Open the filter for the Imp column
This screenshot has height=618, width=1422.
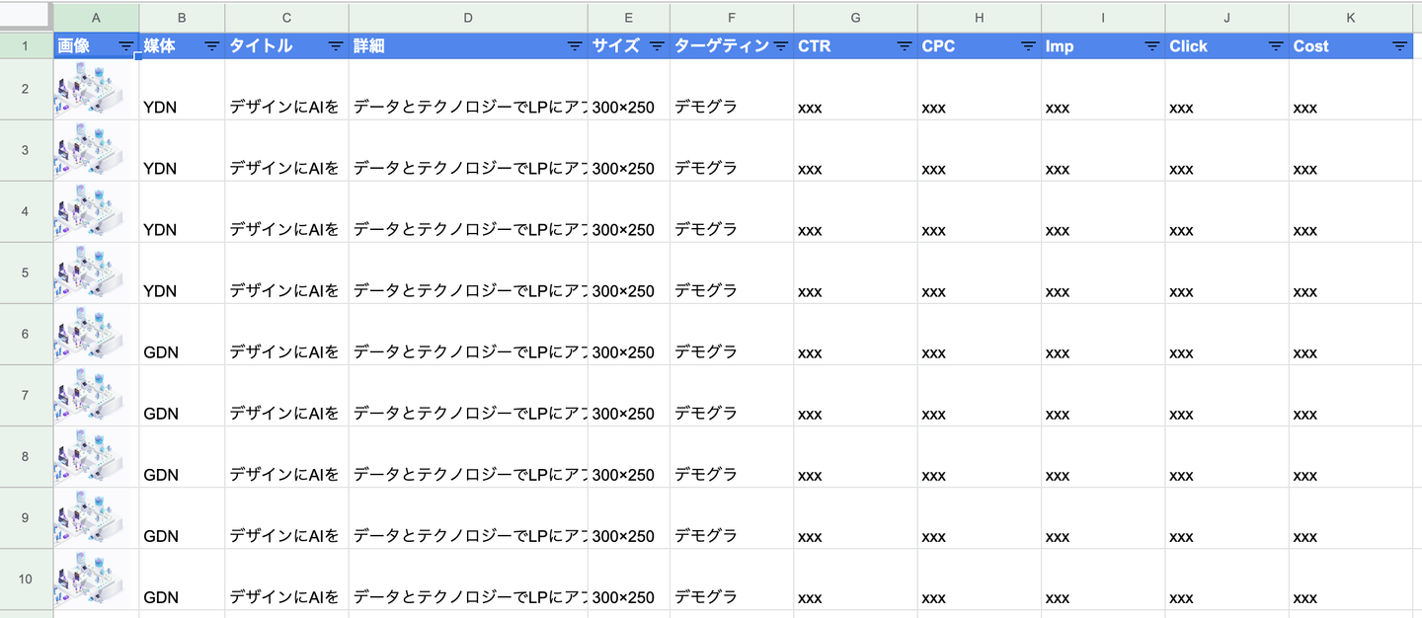coord(1152,46)
